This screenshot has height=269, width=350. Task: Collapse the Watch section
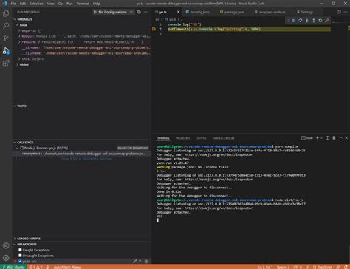[x=15, y=106]
